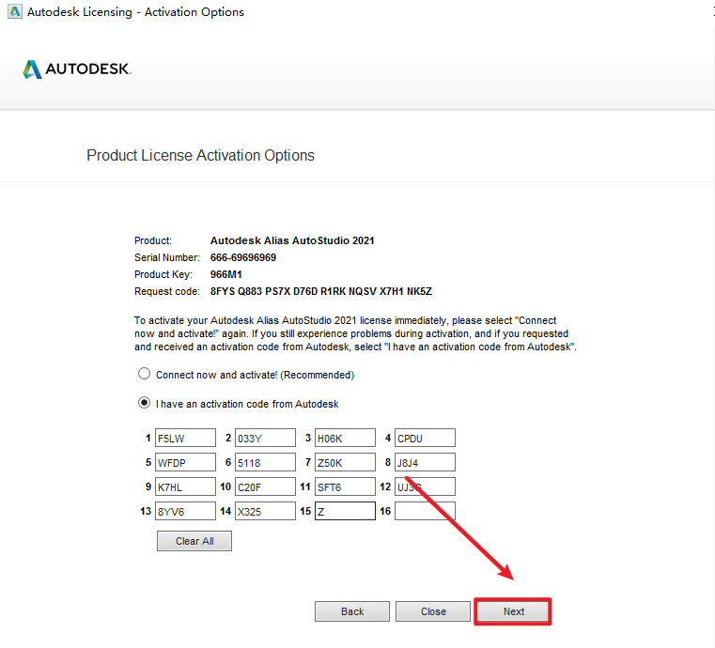Click activation code field 1 containing F5LW
The width and height of the screenshot is (715, 648).
pos(185,438)
